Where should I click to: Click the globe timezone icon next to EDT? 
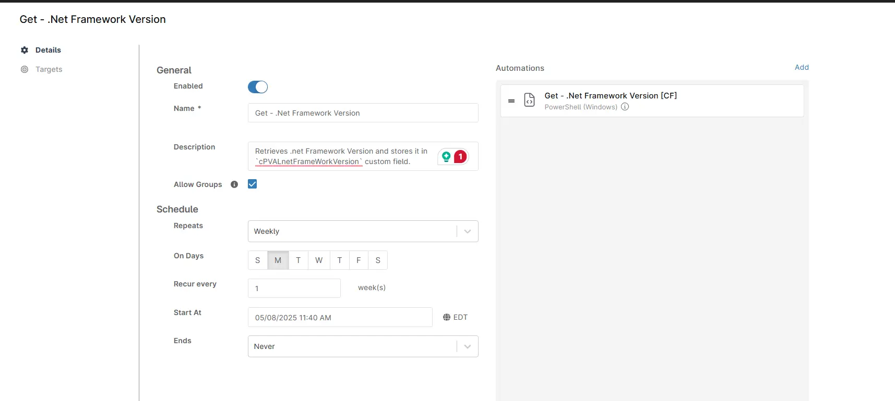pyautogui.click(x=447, y=317)
